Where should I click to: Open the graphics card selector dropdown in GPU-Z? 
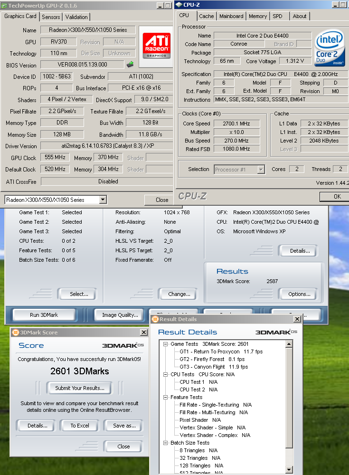pyautogui.click(x=103, y=199)
